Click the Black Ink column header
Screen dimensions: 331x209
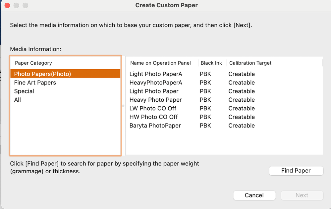click(x=211, y=63)
